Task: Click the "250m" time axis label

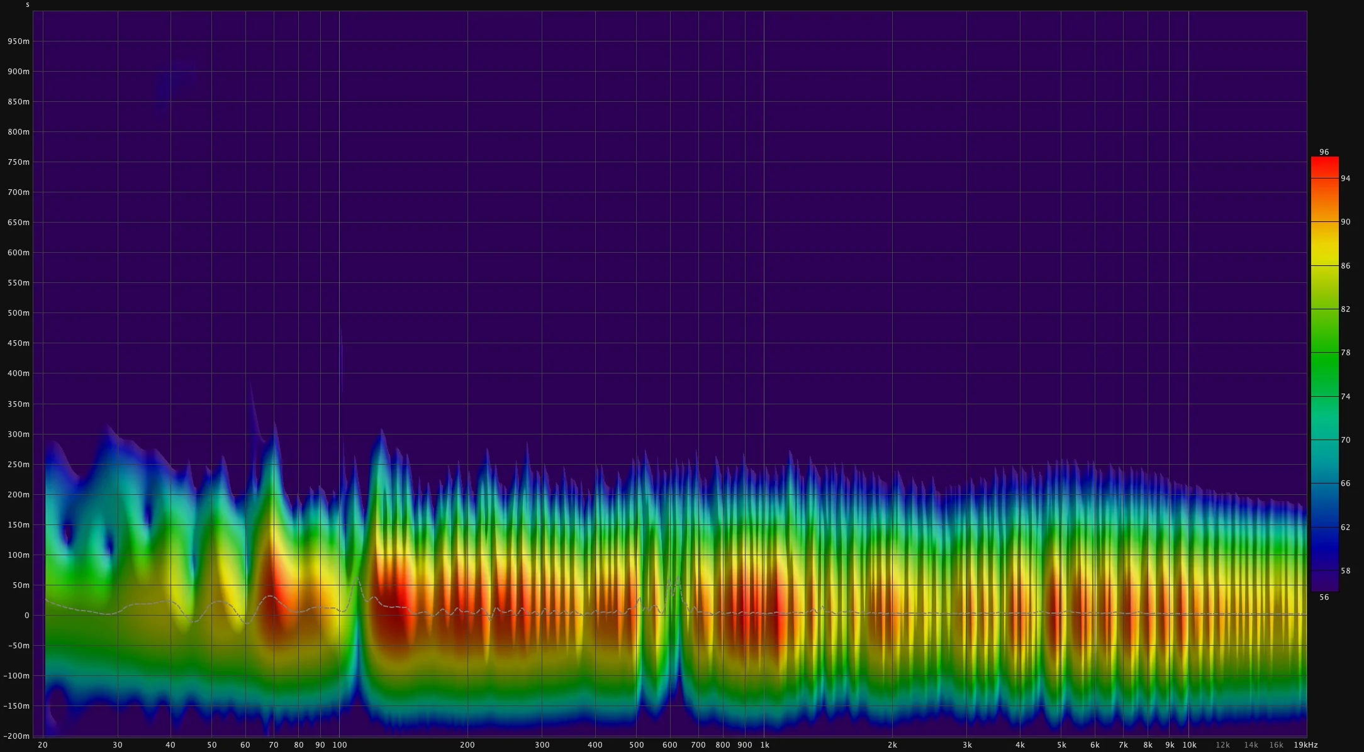Action: pyautogui.click(x=18, y=465)
